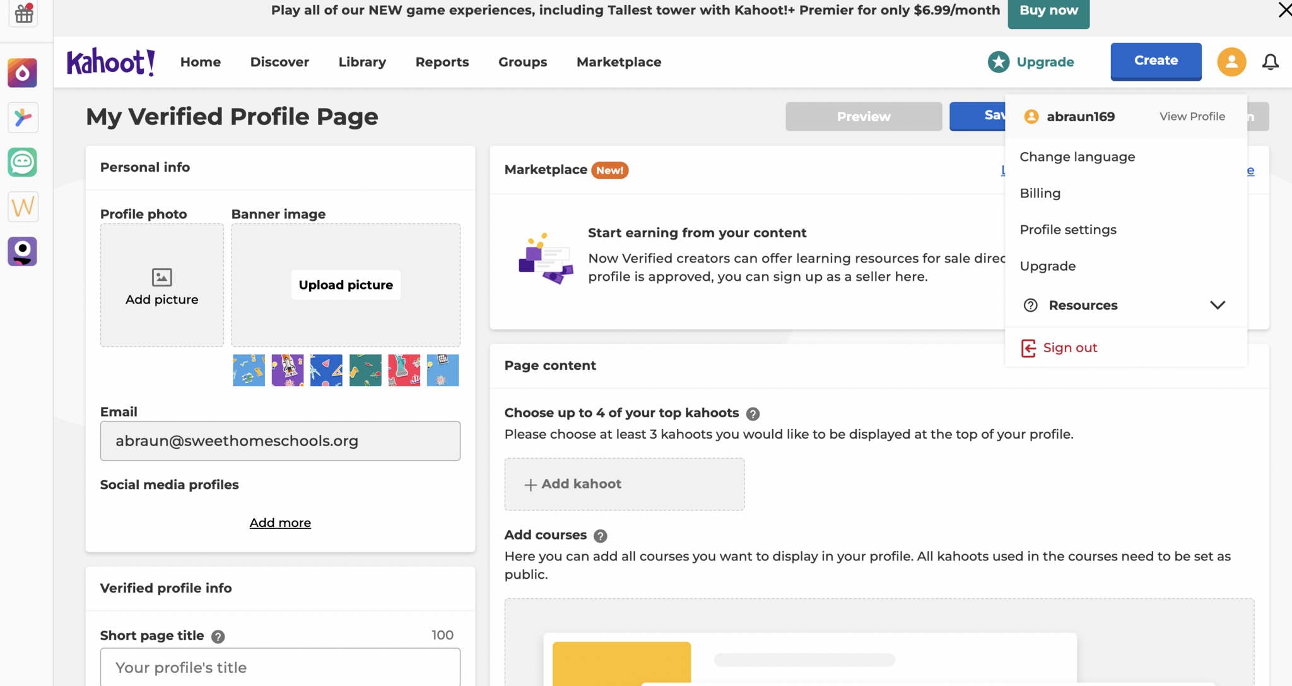Choose Billing in the account menu
This screenshot has width=1292, height=686.
[x=1040, y=193]
